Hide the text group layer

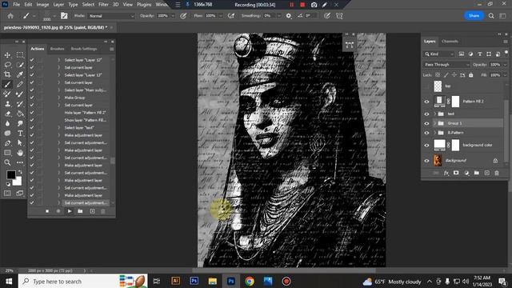[426, 114]
